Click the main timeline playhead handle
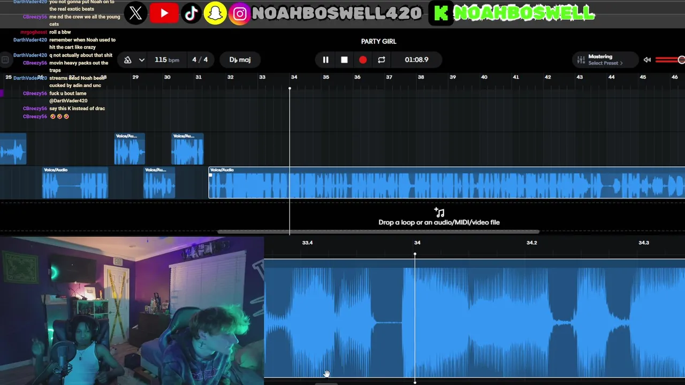This screenshot has width=685, height=385. click(x=290, y=88)
